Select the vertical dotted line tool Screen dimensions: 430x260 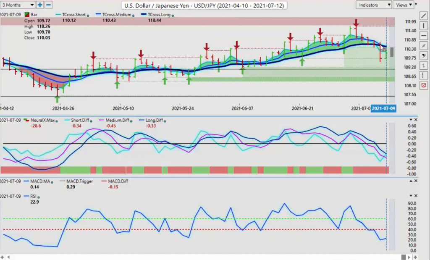coord(424,76)
